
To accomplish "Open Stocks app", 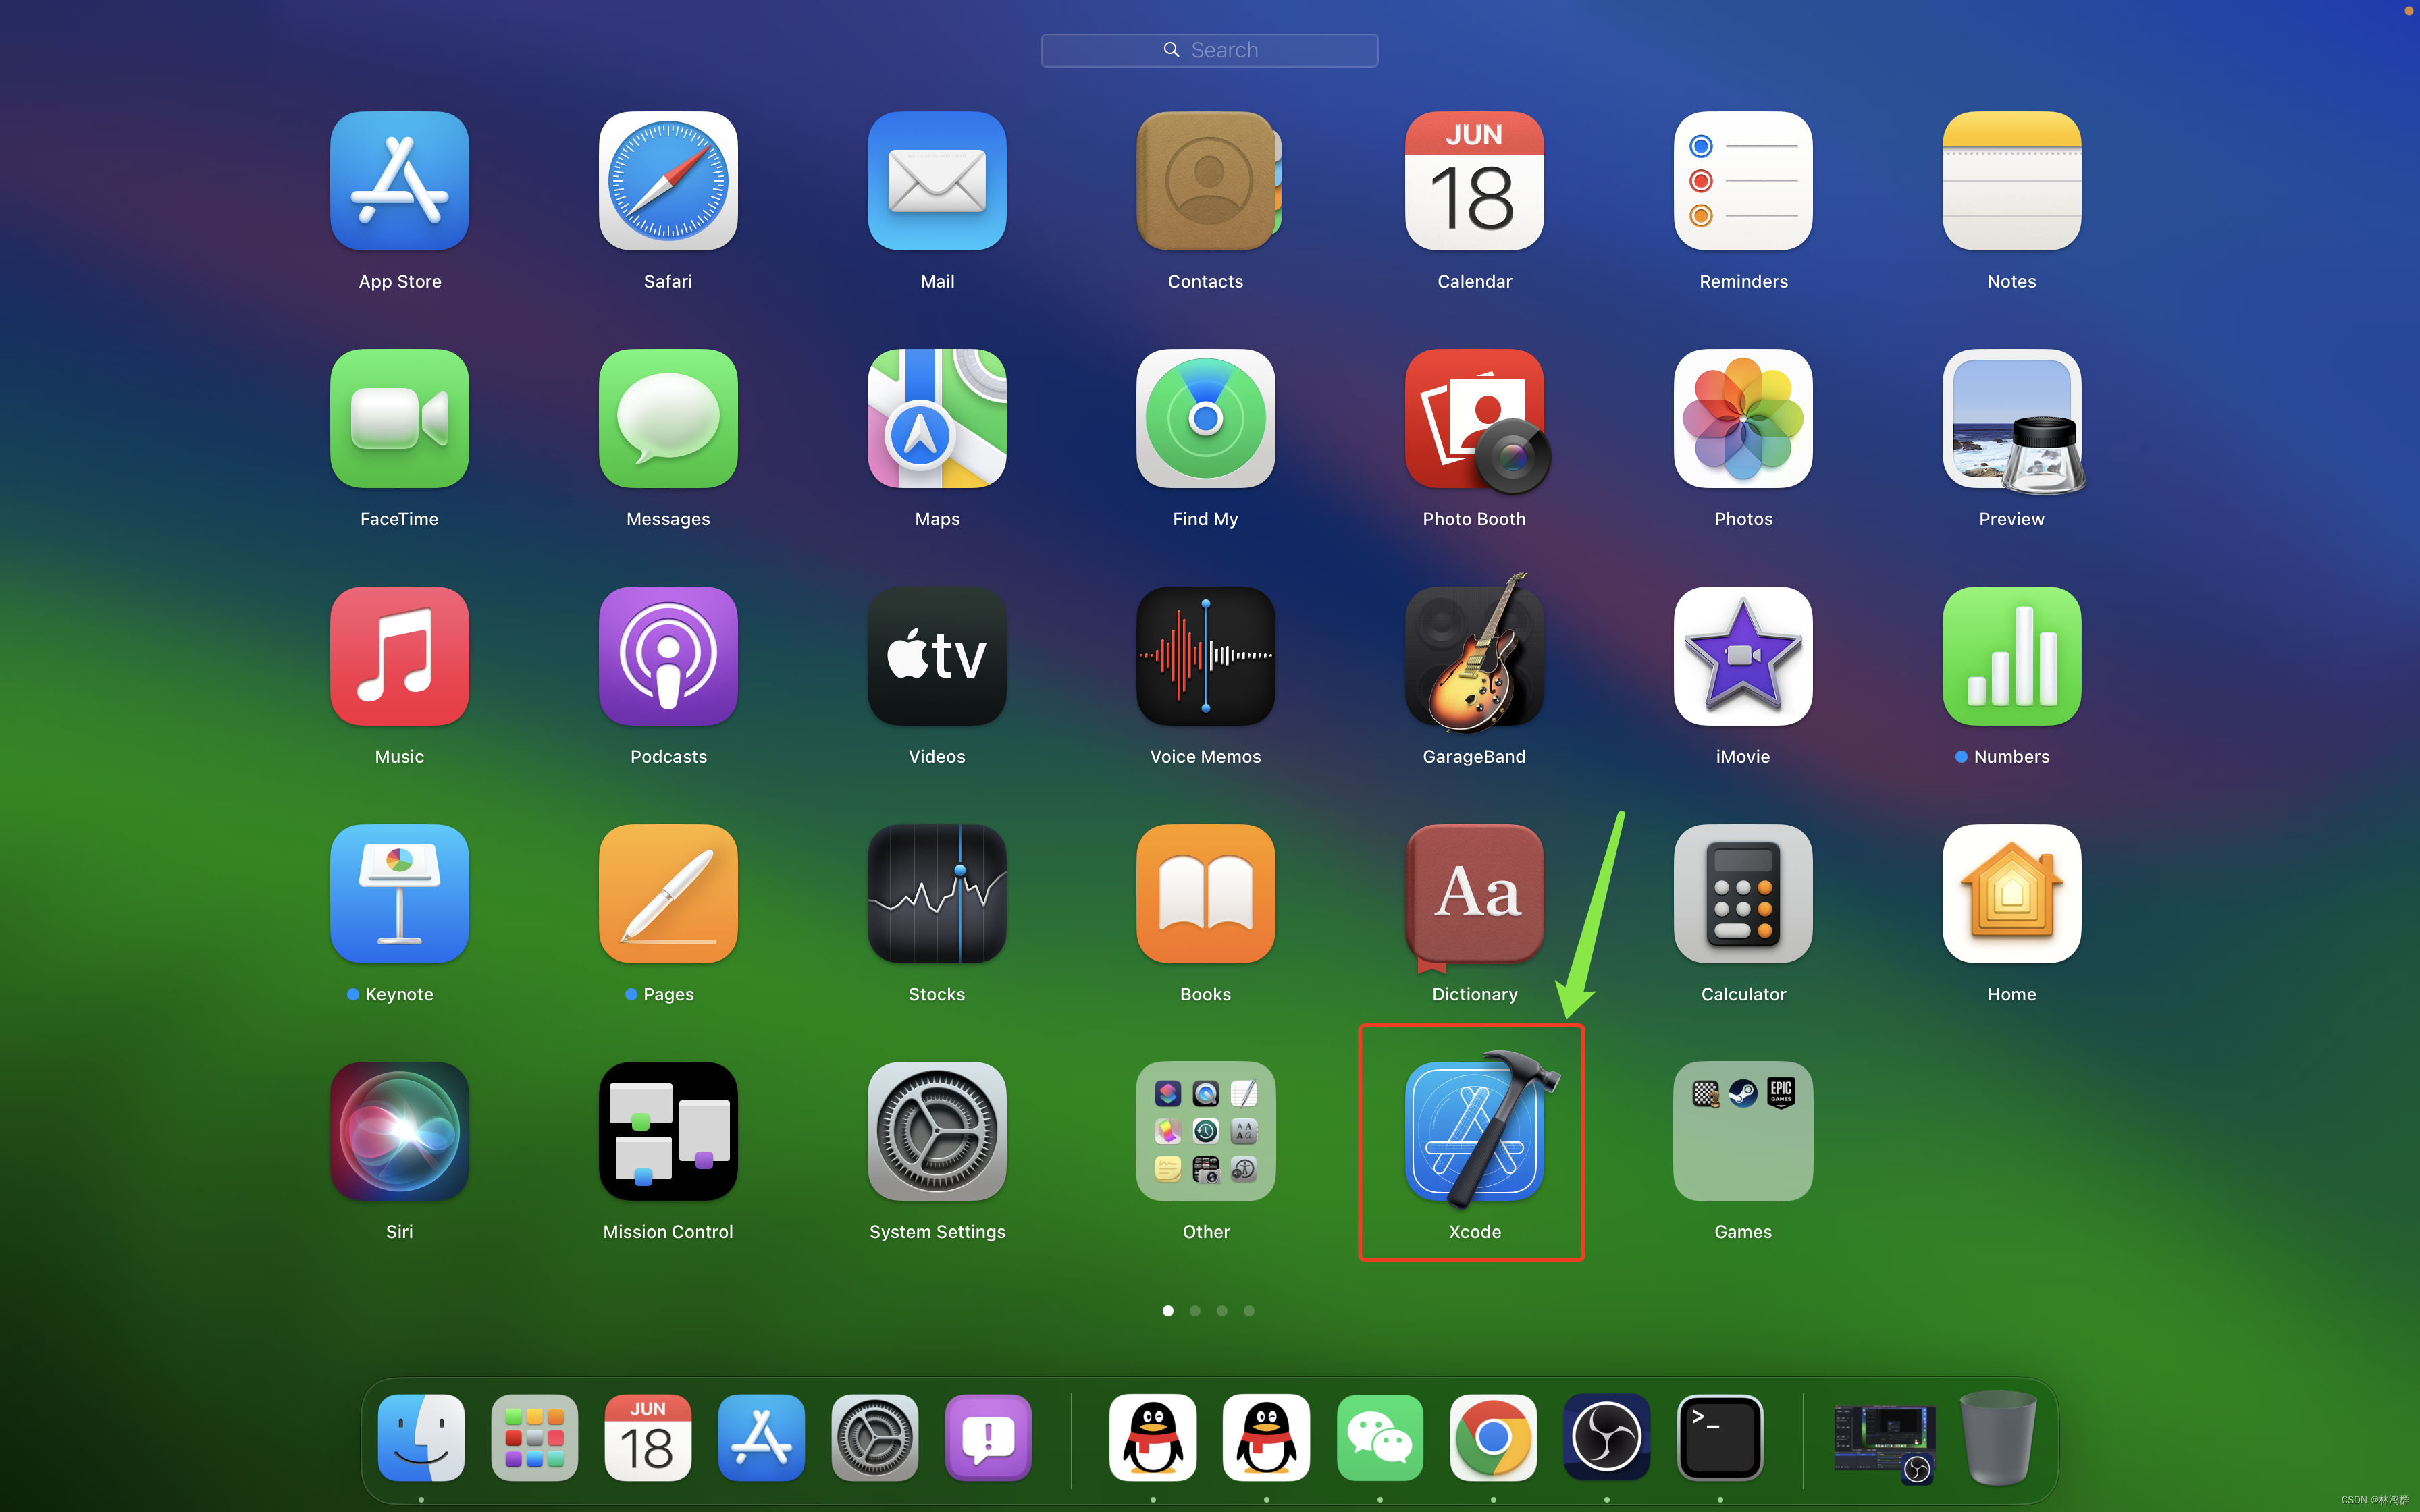I will pos(937,893).
